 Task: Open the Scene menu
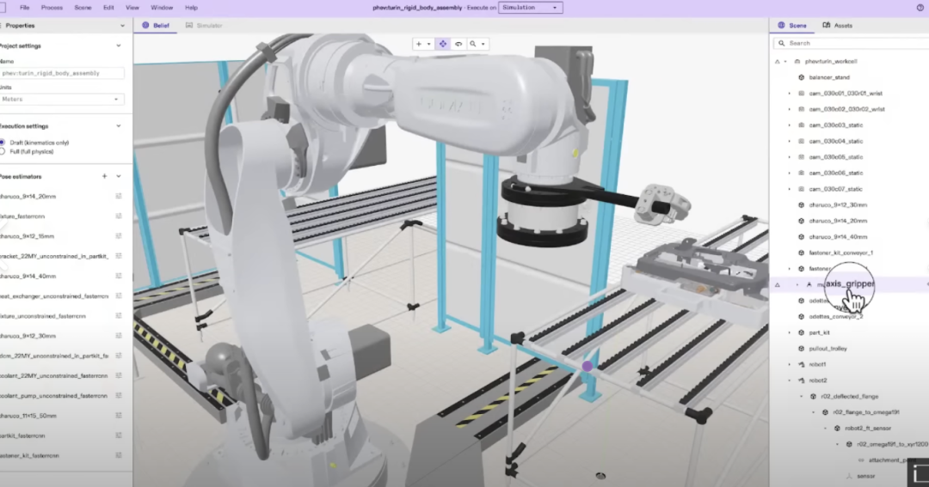83,8
